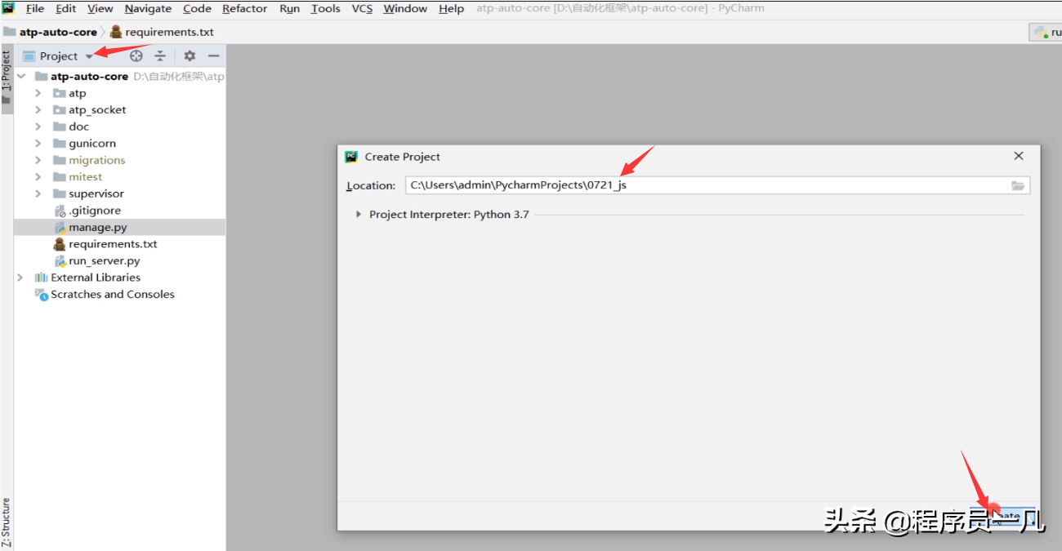The width and height of the screenshot is (1062, 551).
Task: Click atp-auto-core breadcrumb in navigation bar
Action: tap(58, 32)
